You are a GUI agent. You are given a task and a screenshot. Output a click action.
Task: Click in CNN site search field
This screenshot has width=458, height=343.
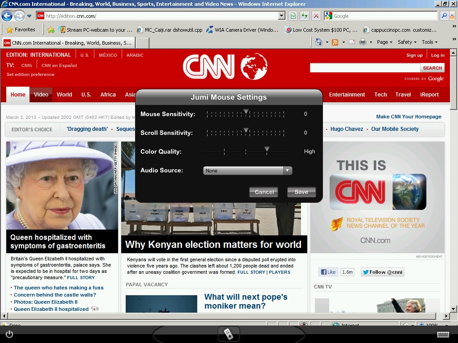365,68
